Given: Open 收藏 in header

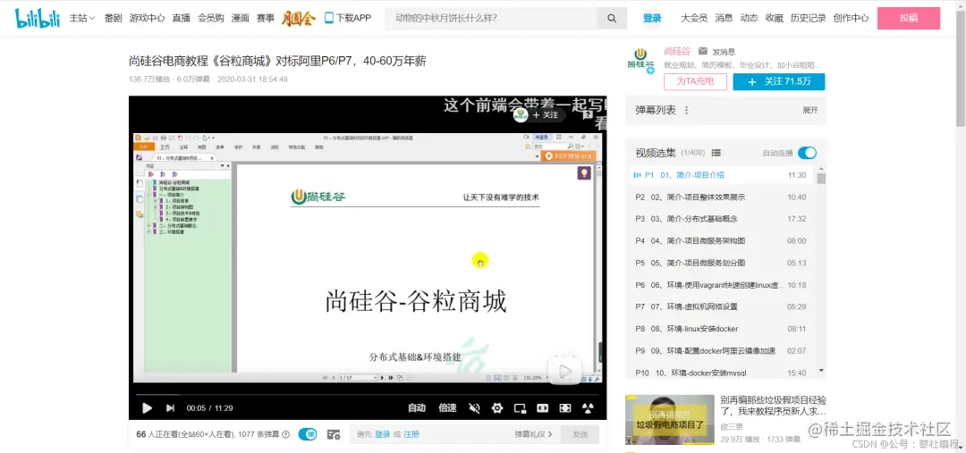Looking at the screenshot, I should tap(775, 18).
